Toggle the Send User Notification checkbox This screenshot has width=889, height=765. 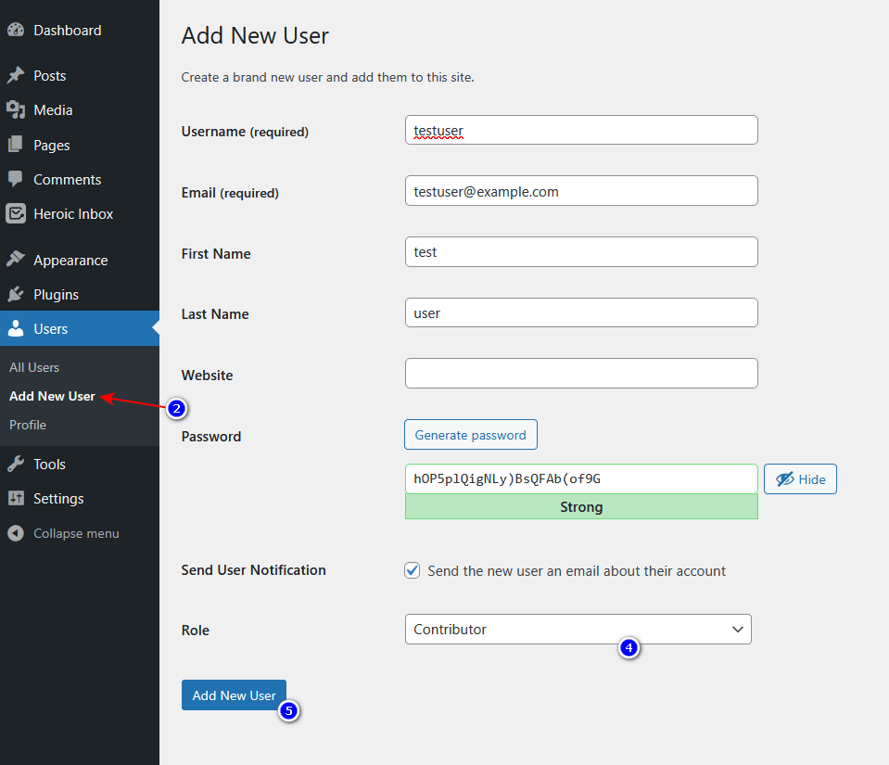coord(413,570)
